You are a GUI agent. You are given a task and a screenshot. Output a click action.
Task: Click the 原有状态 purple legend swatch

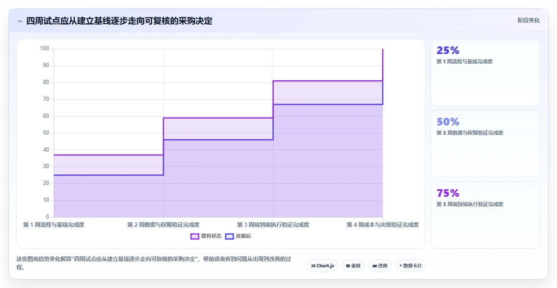tap(195, 236)
